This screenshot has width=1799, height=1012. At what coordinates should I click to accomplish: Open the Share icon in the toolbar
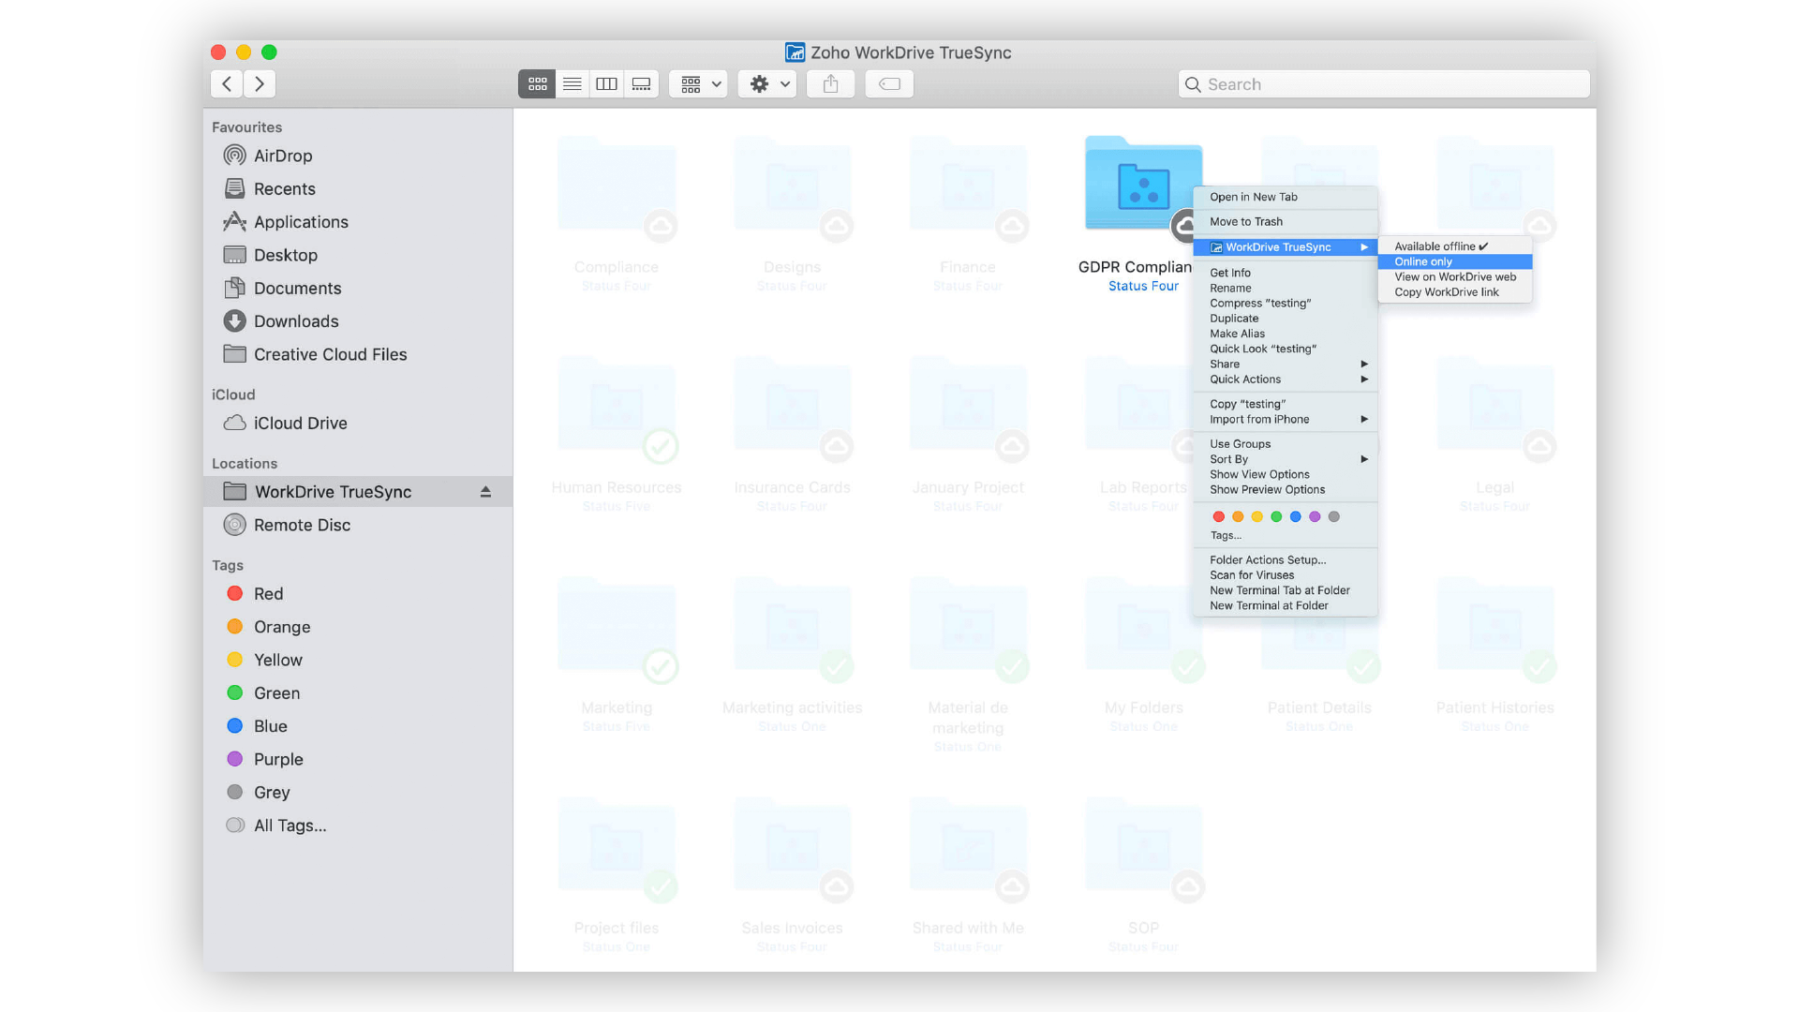click(x=830, y=83)
